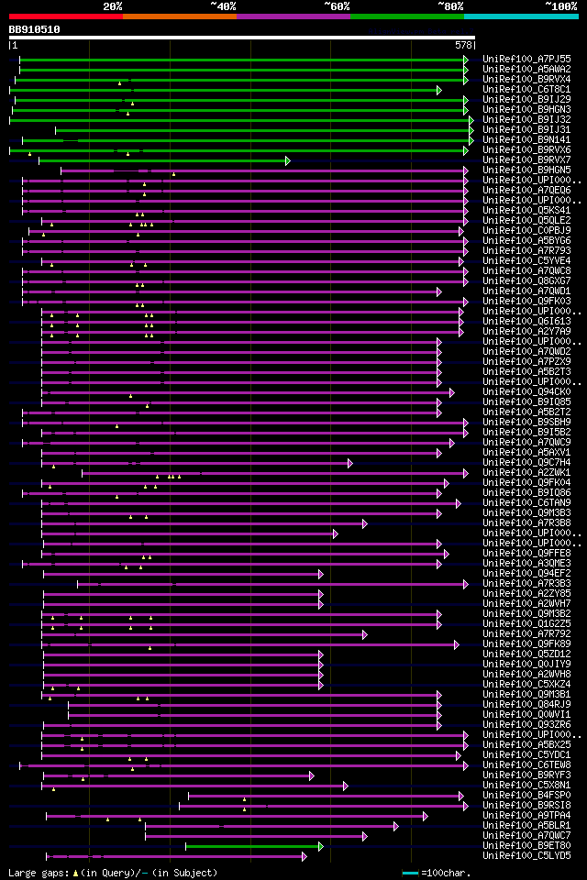Select hit UniRef100_A2ZWK1
The image size is (587, 880).
pos(526,473)
